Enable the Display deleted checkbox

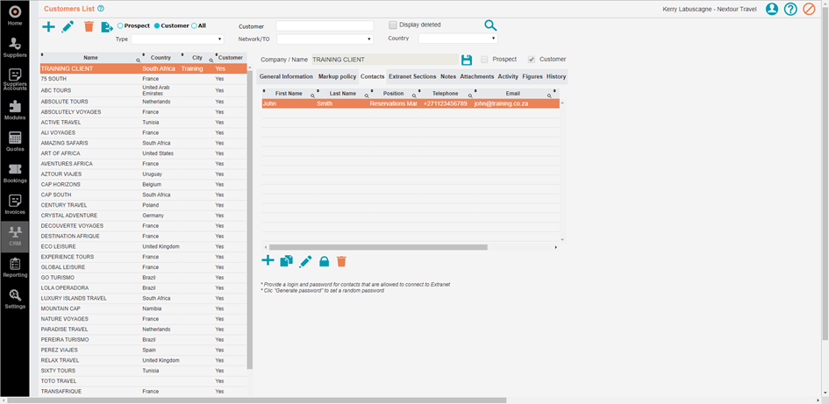pyautogui.click(x=393, y=25)
